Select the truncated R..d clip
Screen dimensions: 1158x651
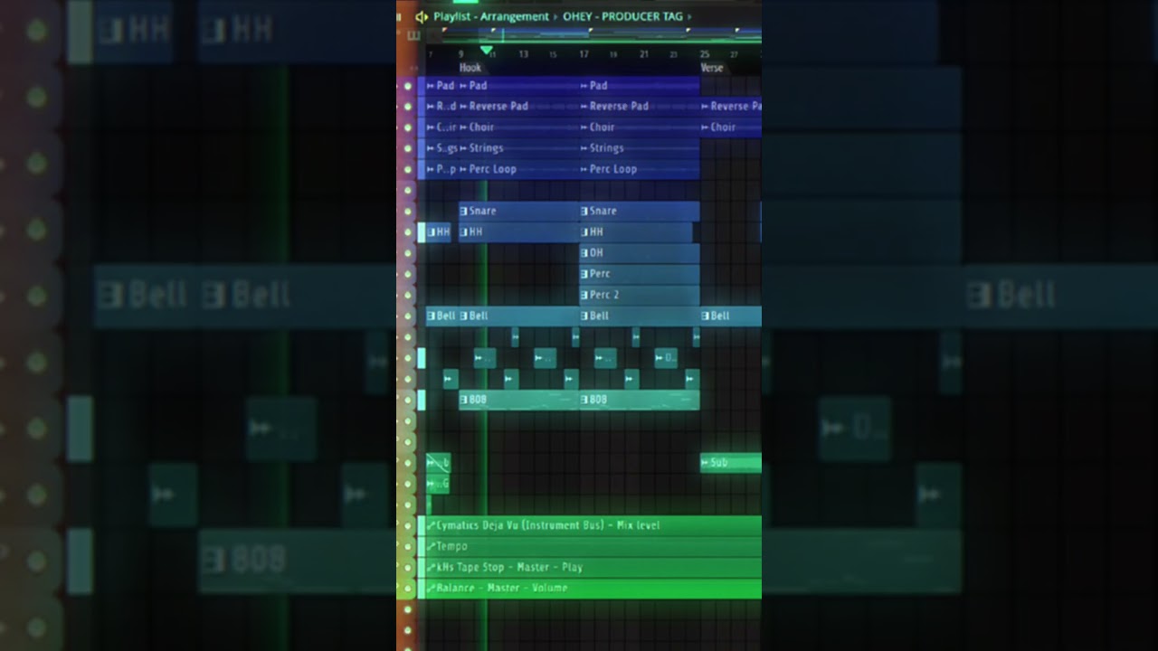441,107
